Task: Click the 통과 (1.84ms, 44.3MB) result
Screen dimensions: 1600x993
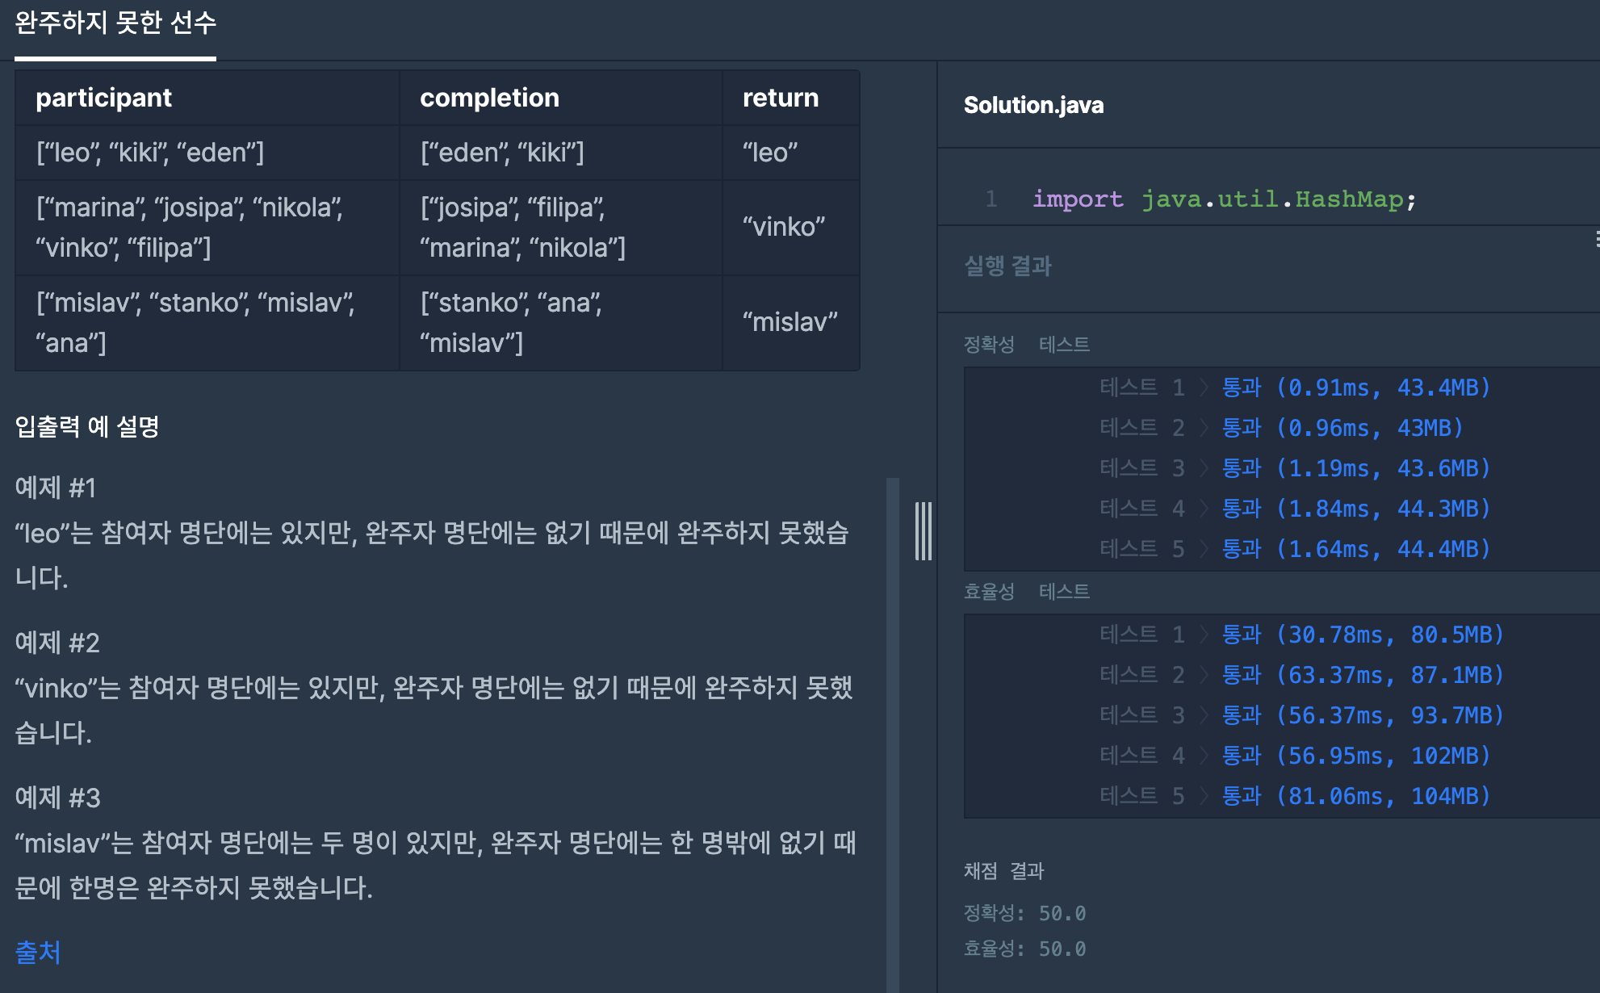Action: tap(1355, 509)
